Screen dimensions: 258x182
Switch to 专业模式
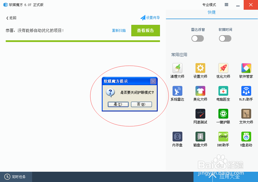(209, 5)
